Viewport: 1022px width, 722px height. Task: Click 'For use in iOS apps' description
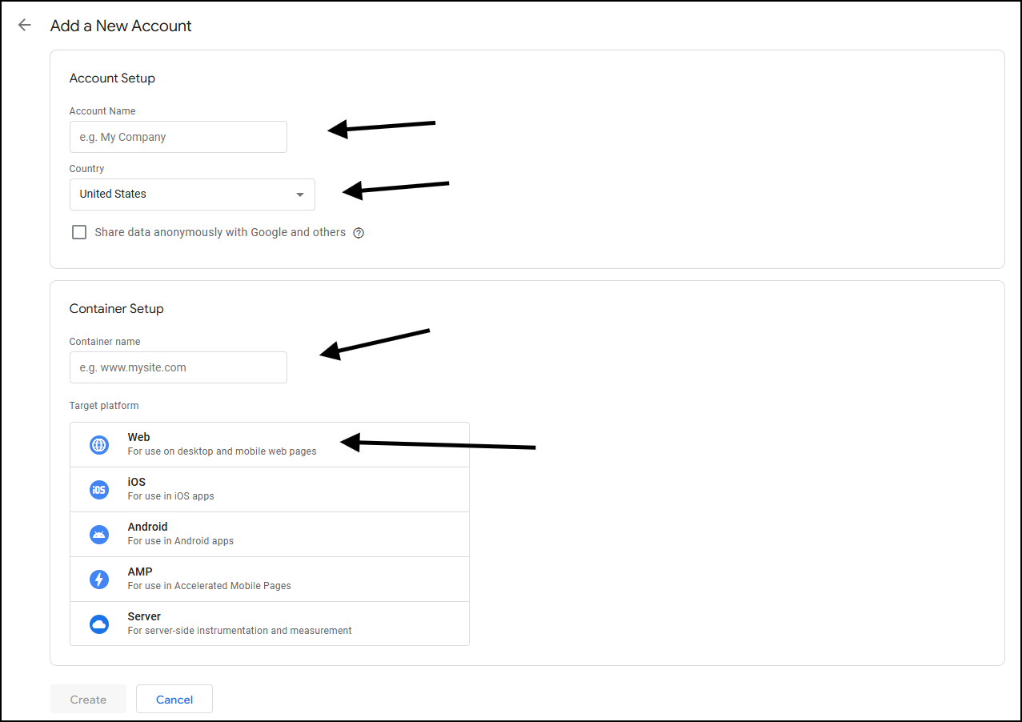coord(171,496)
